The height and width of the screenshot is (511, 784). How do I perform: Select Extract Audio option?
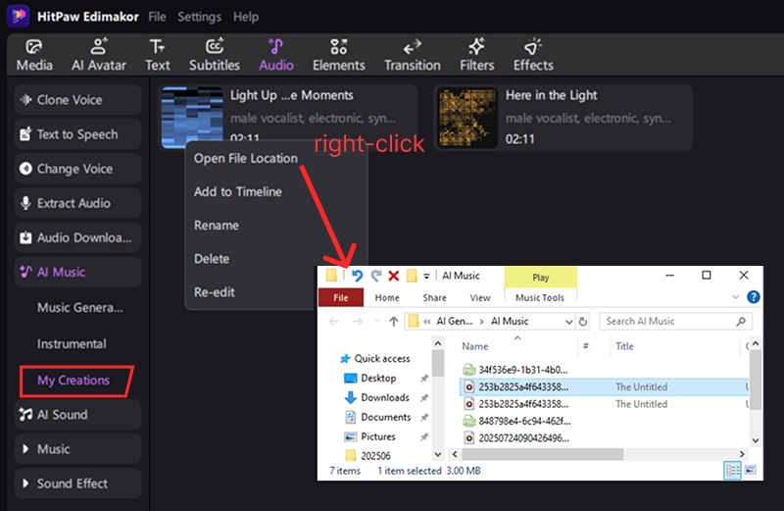point(77,203)
